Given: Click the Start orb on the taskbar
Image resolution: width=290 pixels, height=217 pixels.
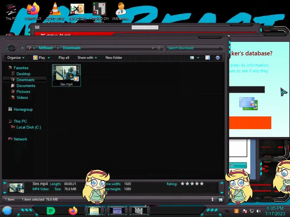Looking at the screenshot, I should tap(7, 211).
